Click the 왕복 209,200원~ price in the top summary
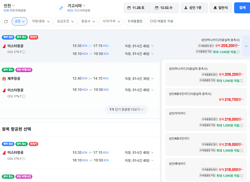Viewport: 250px width, 182px height. coord(227,46)
